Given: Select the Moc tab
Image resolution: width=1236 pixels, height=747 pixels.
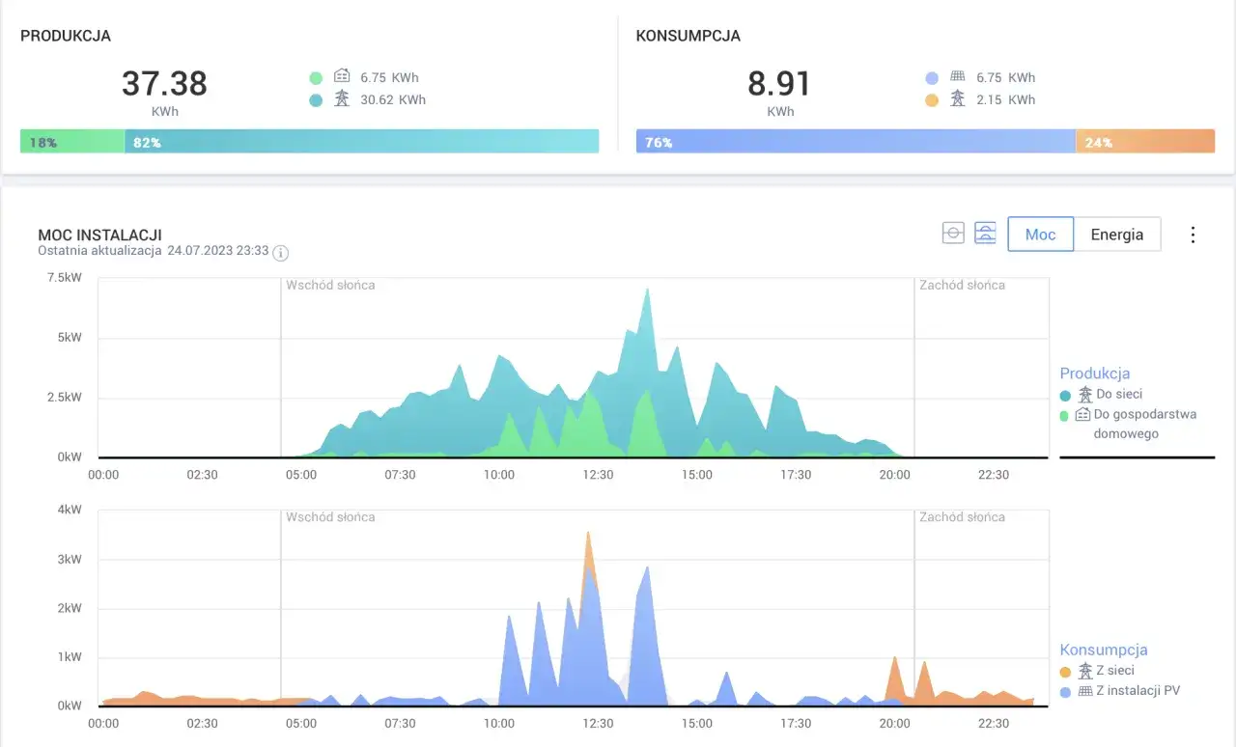Looking at the screenshot, I should pyautogui.click(x=1040, y=235).
